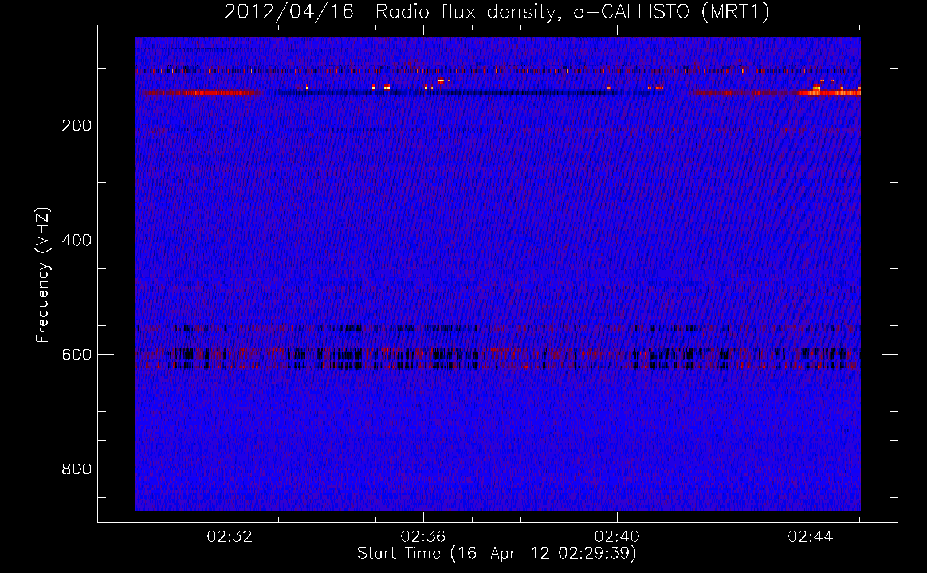Click the 02:36 time tick label
927x573 pixels.
pos(423,537)
